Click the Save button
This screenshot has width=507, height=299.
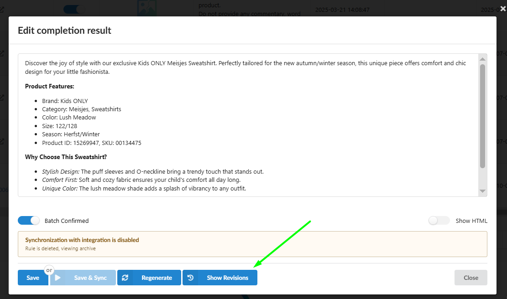pos(33,277)
